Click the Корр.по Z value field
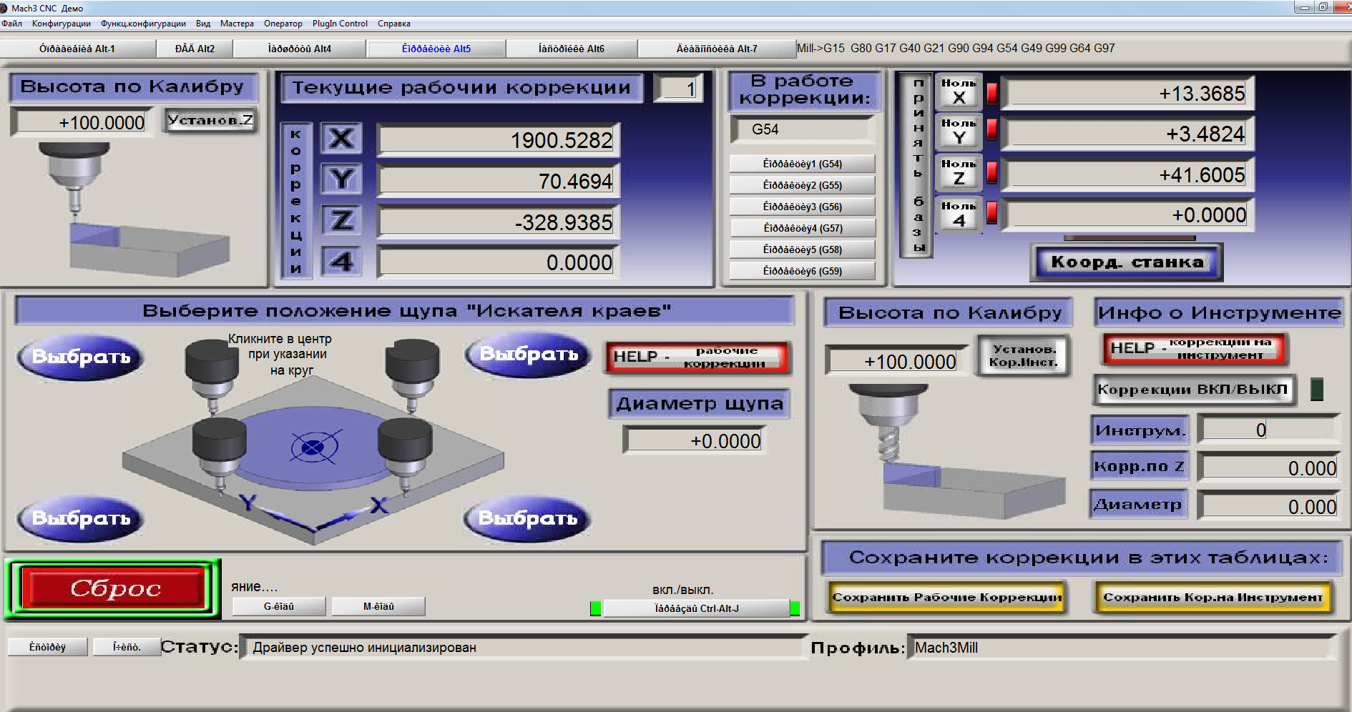Screen dimensions: 1352x712 [1270, 468]
